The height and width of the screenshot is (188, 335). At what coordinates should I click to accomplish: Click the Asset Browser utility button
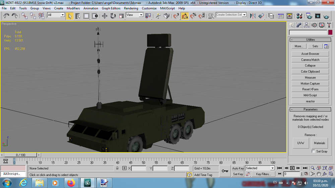310,54
